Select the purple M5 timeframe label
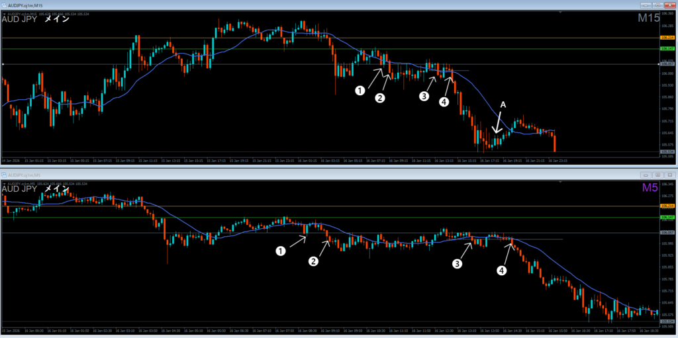This screenshot has width=678, height=338. coord(651,188)
